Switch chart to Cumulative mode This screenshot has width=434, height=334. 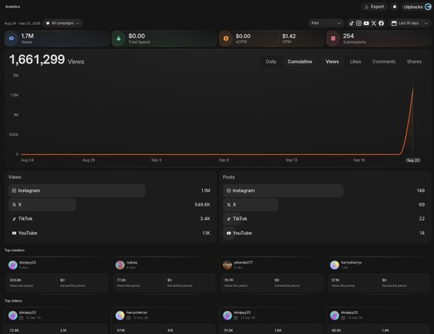click(299, 61)
